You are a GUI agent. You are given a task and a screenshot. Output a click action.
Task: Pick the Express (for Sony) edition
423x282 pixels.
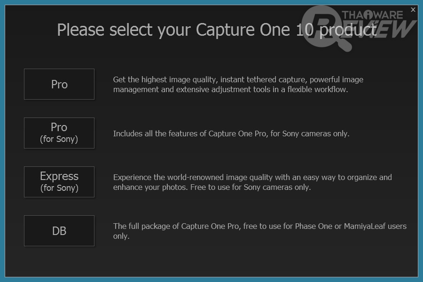click(59, 181)
